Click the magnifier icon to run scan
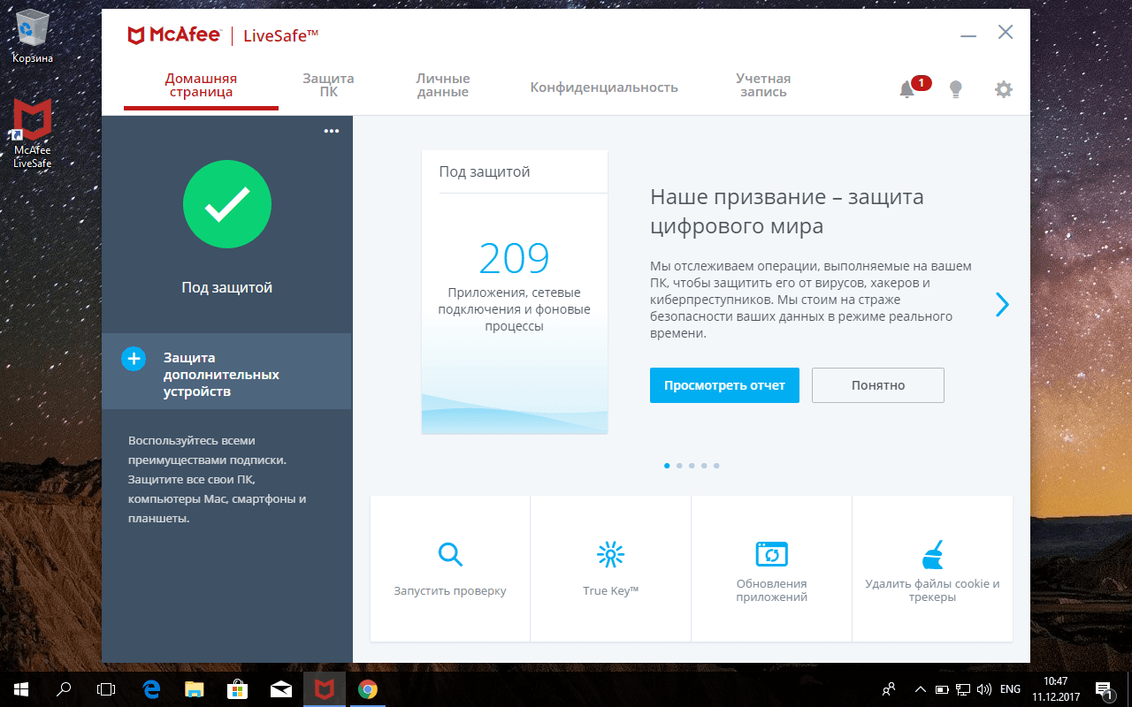Image resolution: width=1132 pixels, height=707 pixels. click(x=450, y=554)
